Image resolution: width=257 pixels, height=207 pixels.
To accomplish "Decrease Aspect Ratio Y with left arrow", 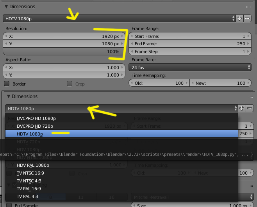I will (6, 75).
